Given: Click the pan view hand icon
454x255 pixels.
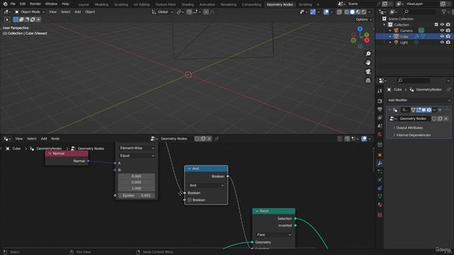Looking at the screenshot, I should click(368, 63).
